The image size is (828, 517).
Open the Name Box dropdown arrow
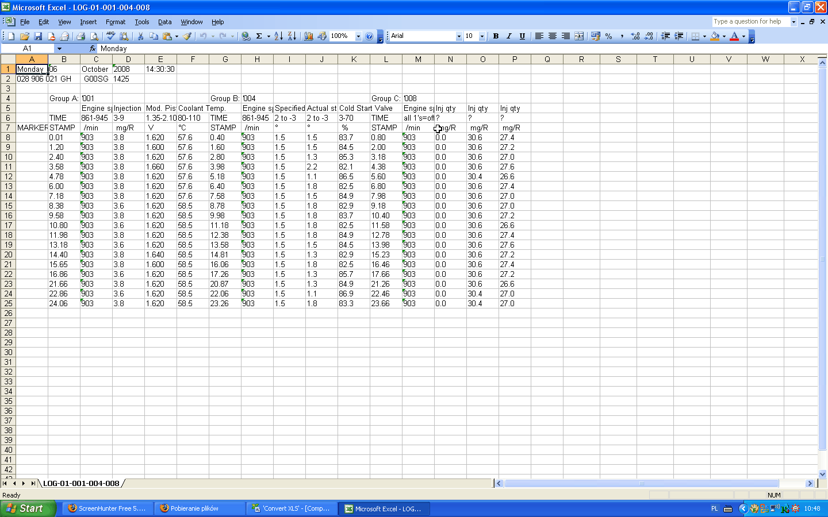[59, 49]
